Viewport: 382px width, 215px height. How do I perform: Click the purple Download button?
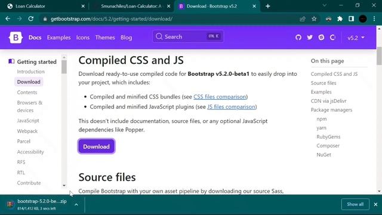96,146
